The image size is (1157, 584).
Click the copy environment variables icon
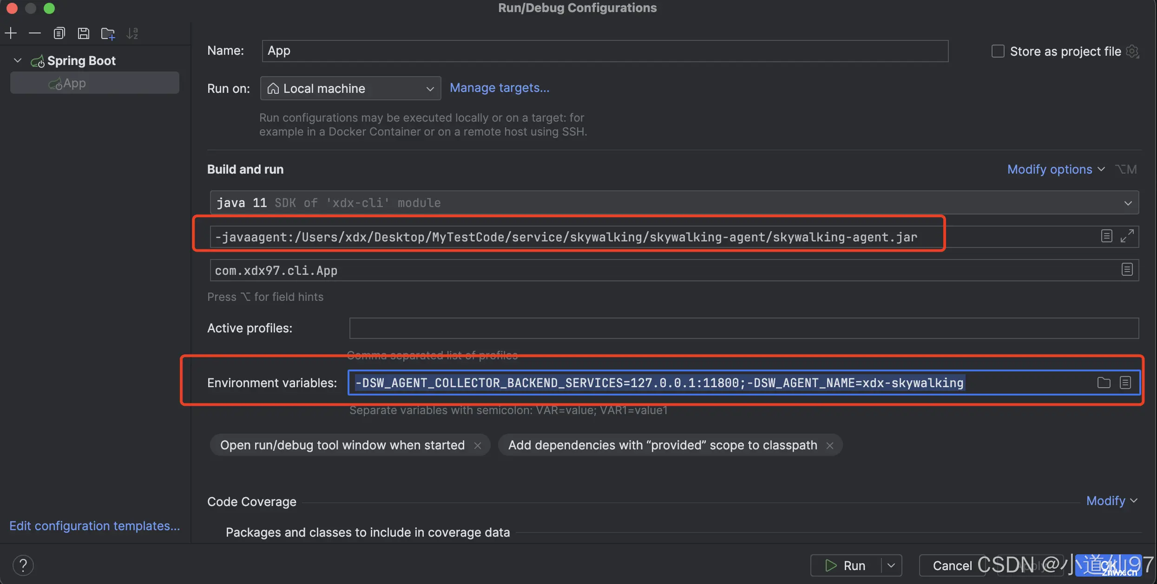[1126, 382]
